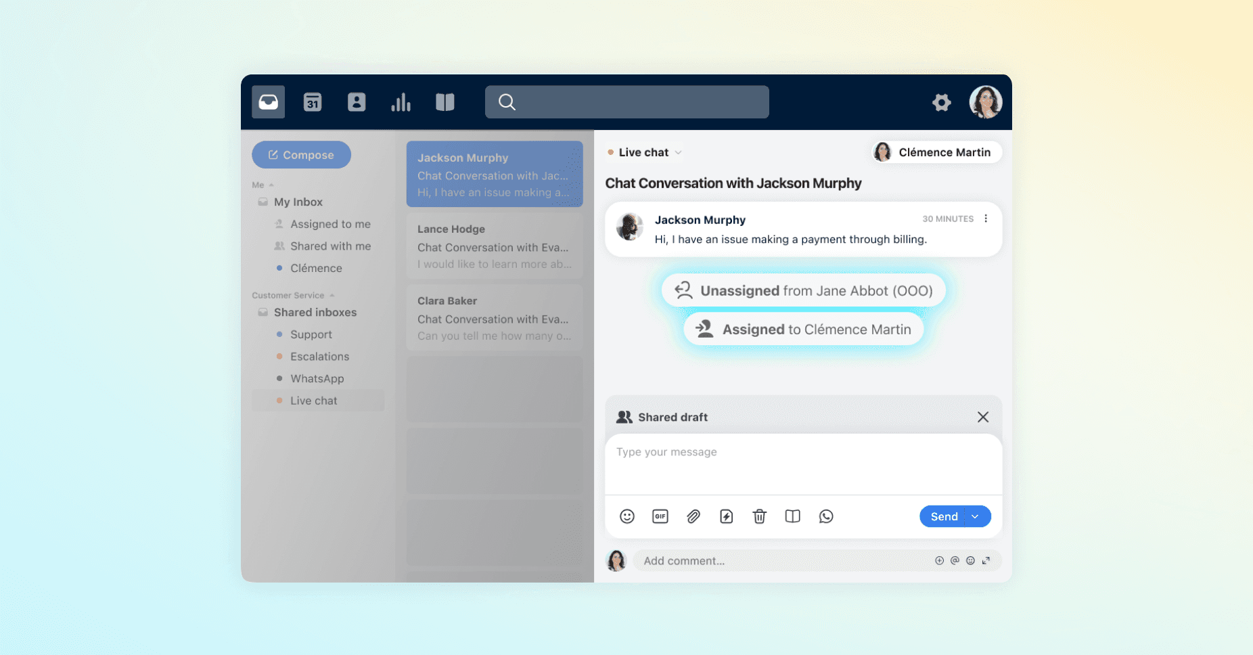Image resolution: width=1253 pixels, height=655 pixels.
Task: Insert an emoji in the message composer
Action: click(x=626, y=516)
